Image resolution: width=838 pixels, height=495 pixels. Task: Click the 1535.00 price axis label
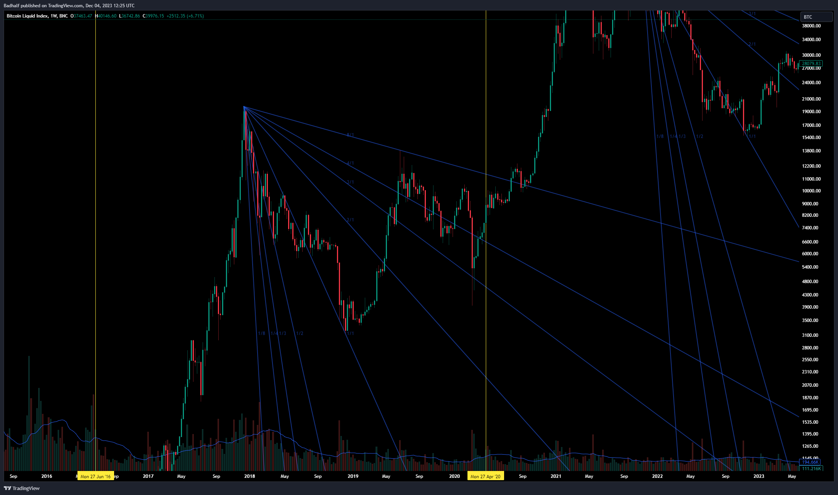pos(810,422)
